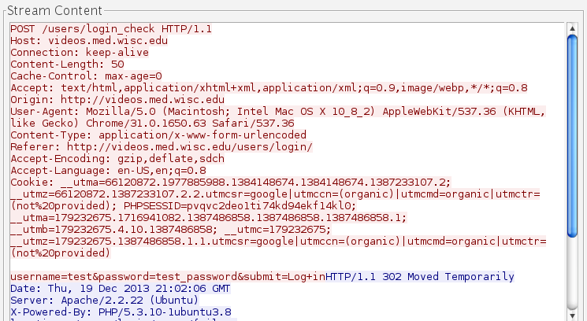Click the Cache-Control: max-age=0 line
Screen dimensions: 587x321
86,76
